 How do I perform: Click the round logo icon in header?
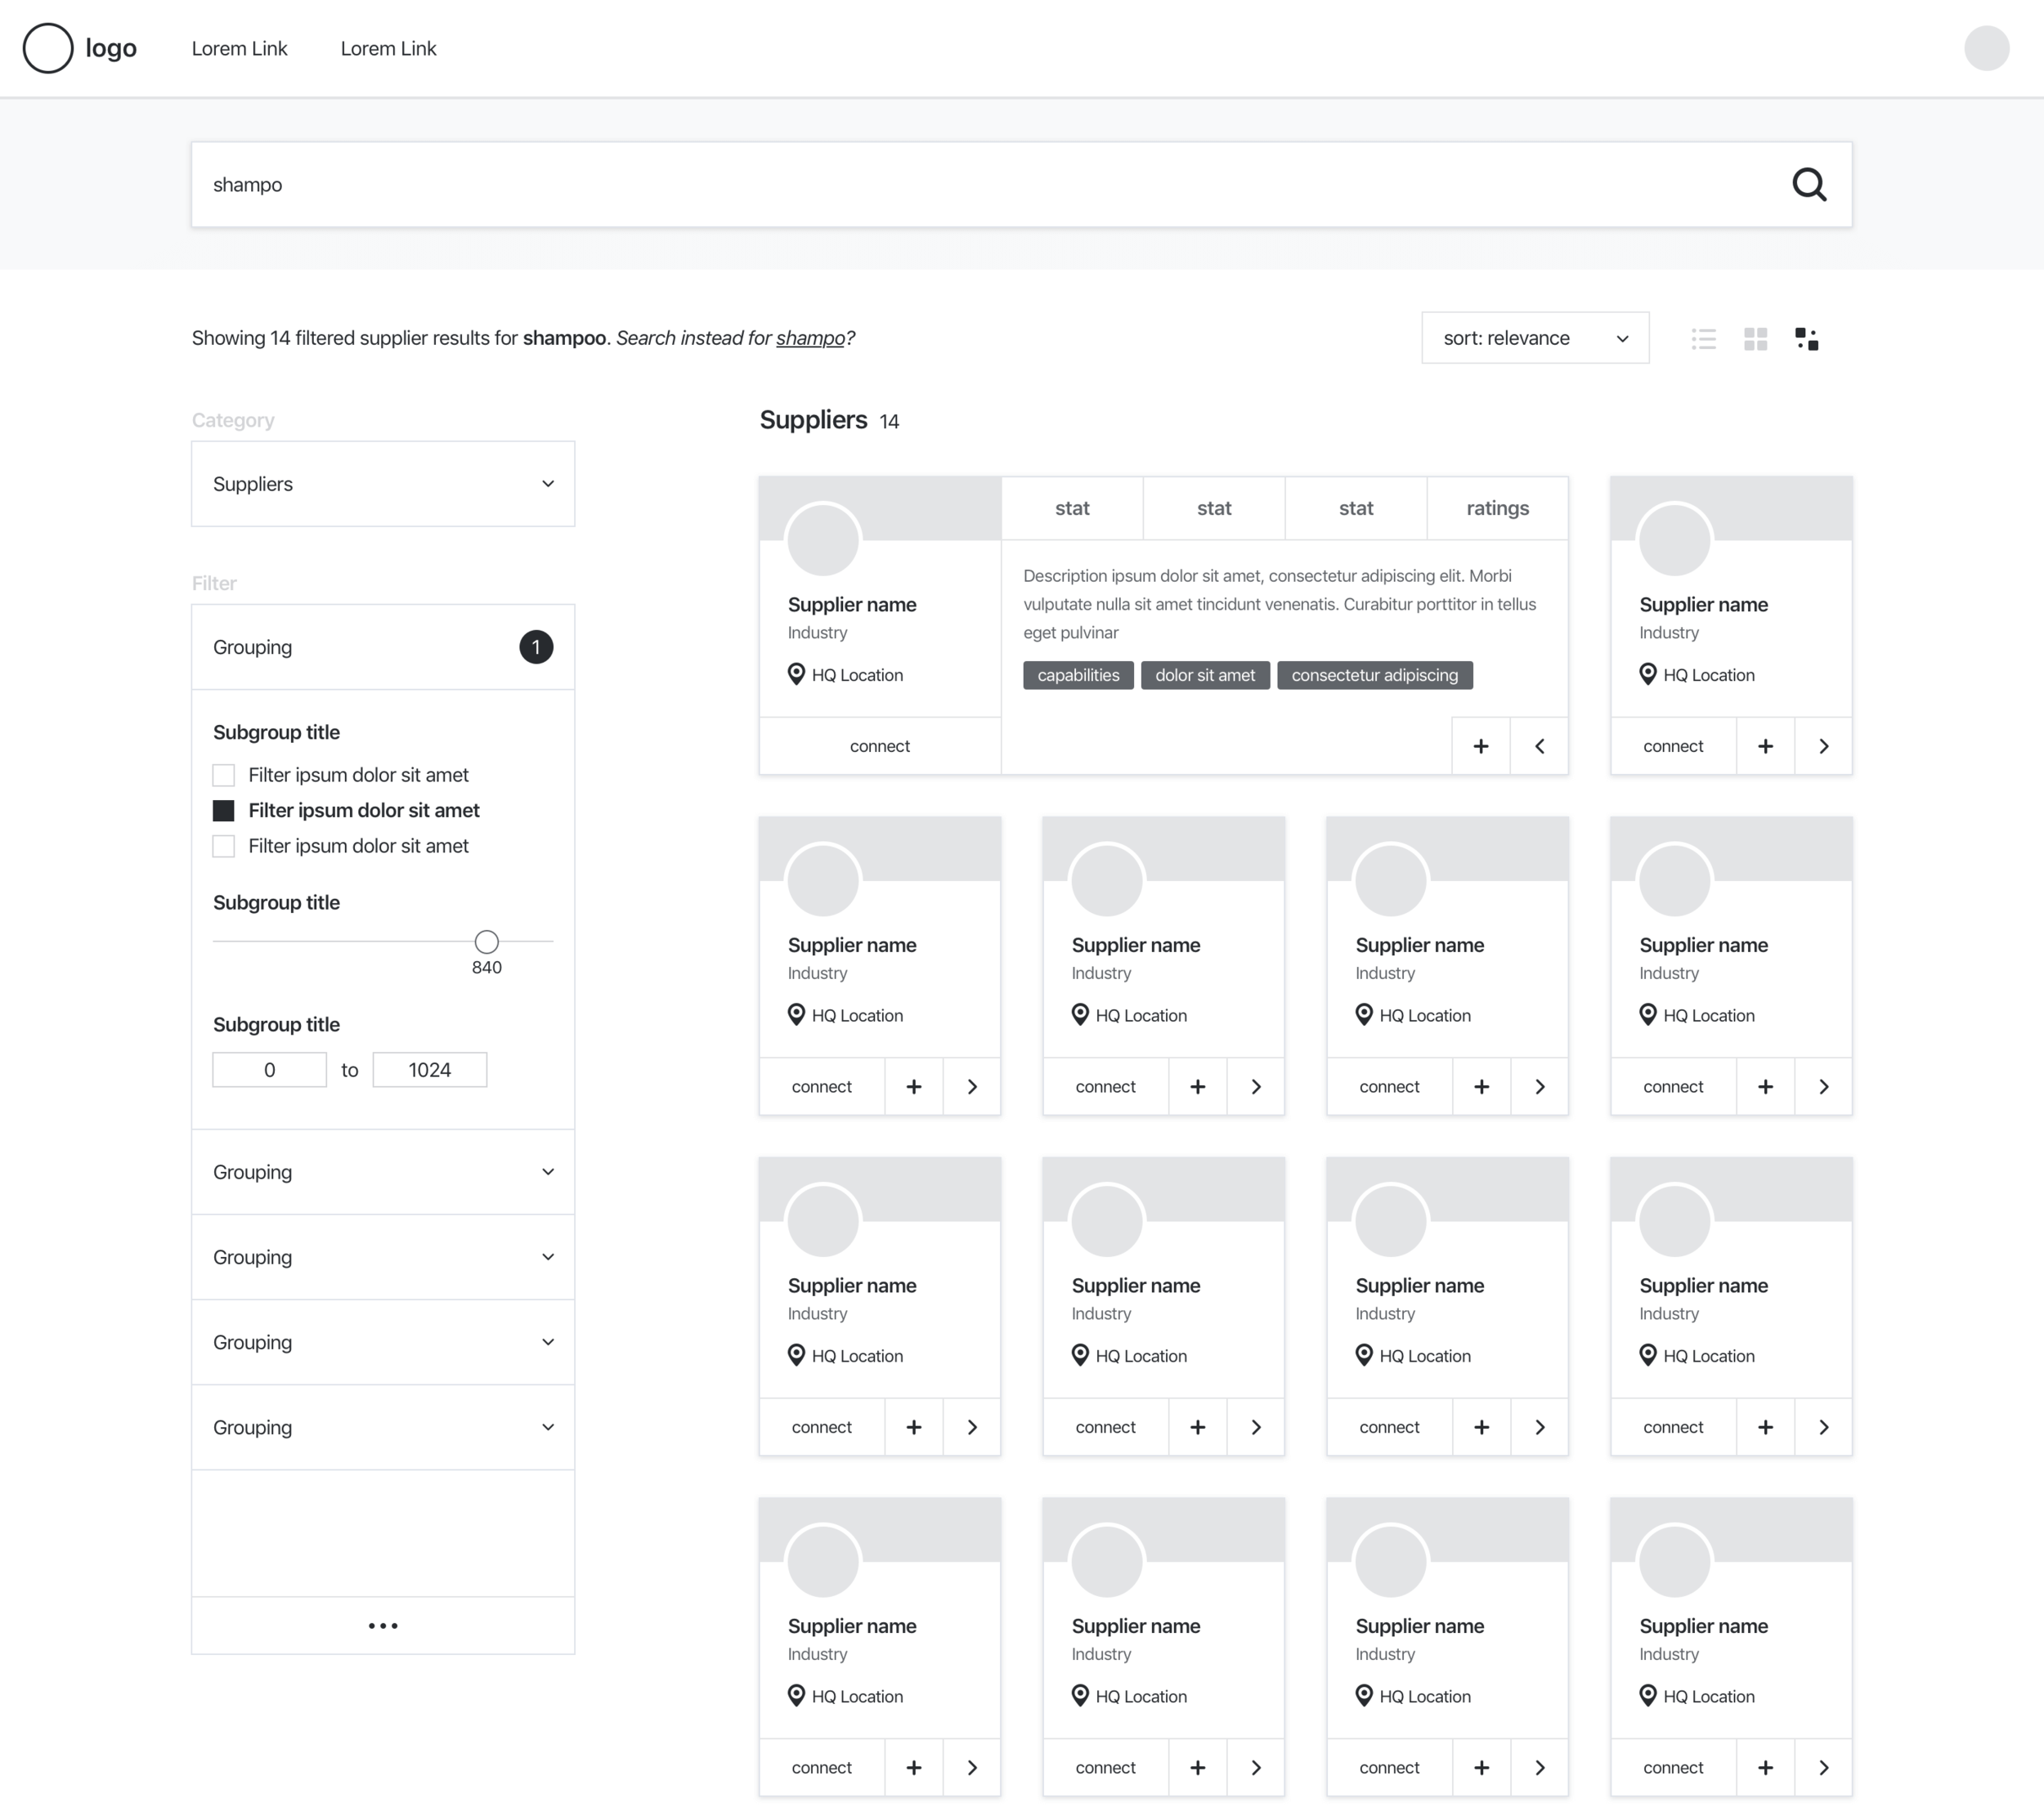tap(48, 48)
